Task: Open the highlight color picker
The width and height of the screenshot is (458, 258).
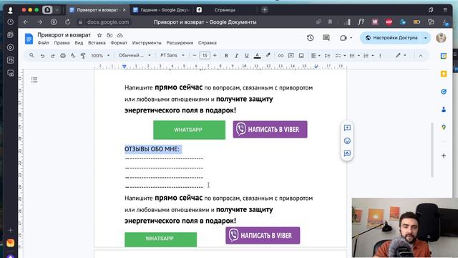Action: tap(268, 55)
